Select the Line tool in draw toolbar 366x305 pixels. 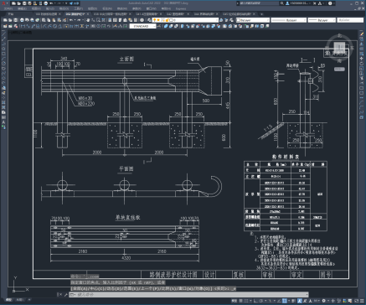(x=3, y=34)
